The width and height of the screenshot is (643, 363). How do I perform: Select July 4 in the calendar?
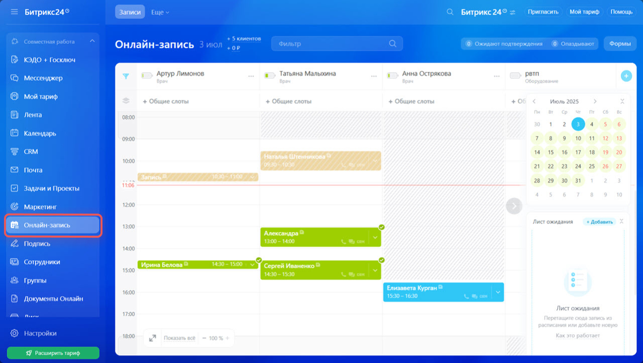[592, 124]
